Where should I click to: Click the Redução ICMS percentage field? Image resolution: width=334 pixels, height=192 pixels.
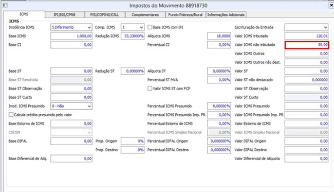point(133,36)
